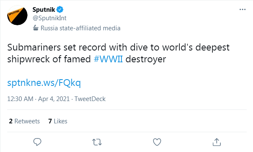Open the Sputnik profile avatar

tap(17, 15)
